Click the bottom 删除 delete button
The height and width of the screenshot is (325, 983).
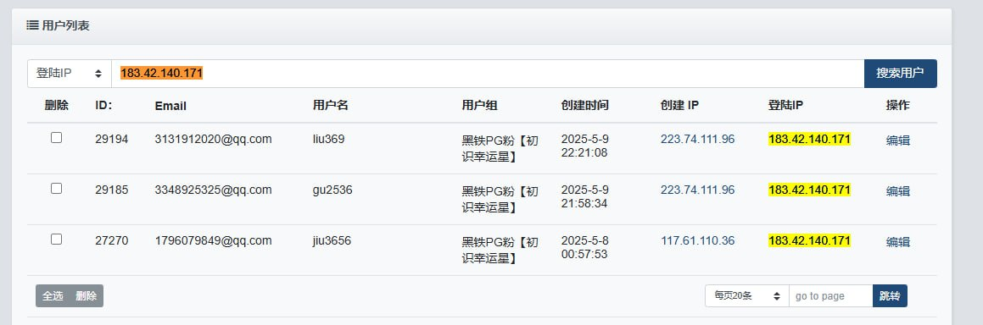point(87,295)
